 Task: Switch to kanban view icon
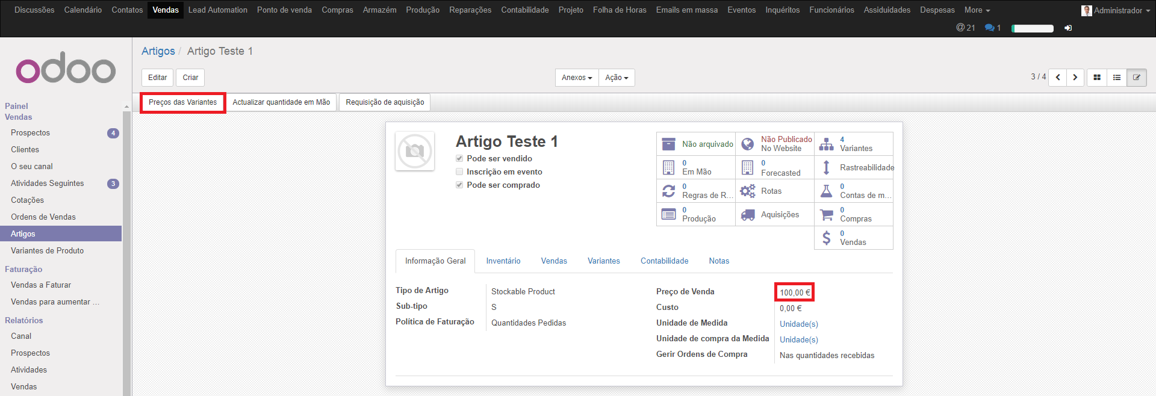point(1097,78)
